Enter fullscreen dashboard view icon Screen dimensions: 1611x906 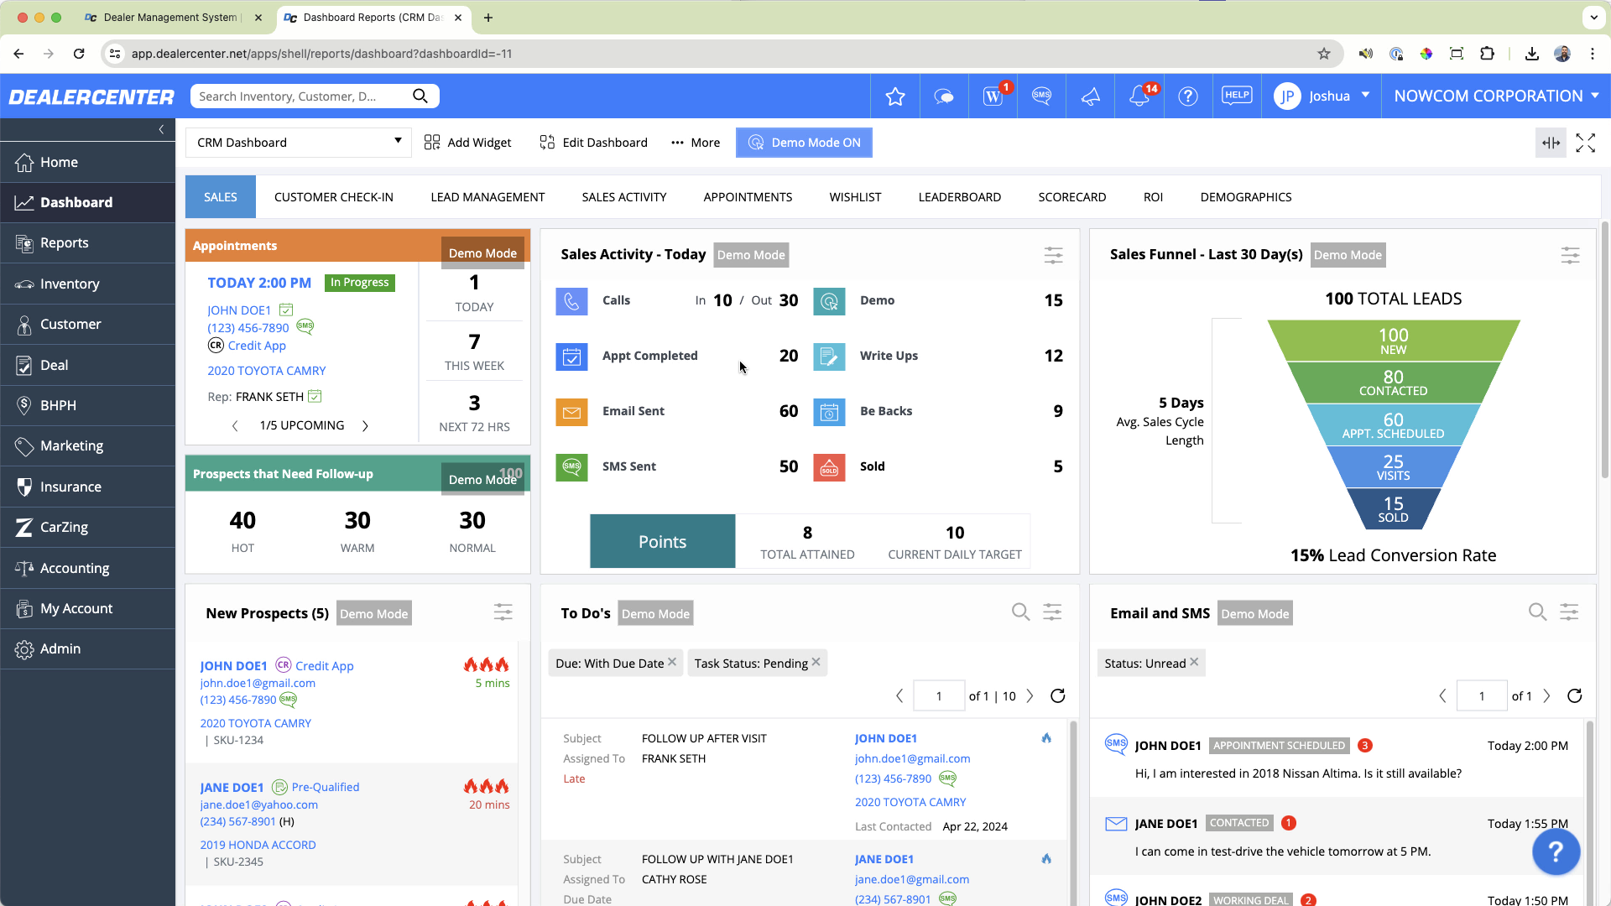click(1585, 143)
